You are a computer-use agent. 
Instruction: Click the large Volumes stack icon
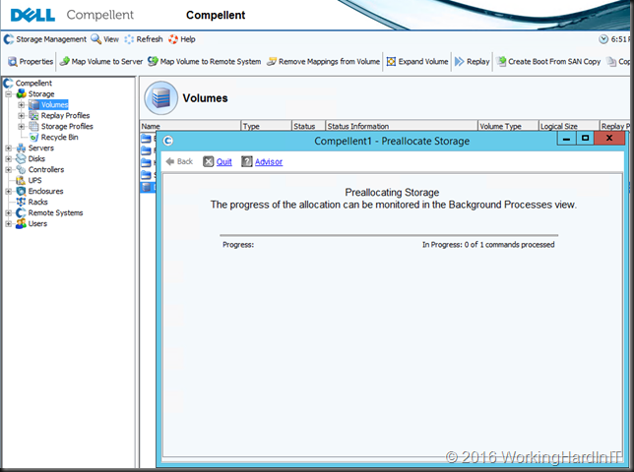(x=160, y=98)
